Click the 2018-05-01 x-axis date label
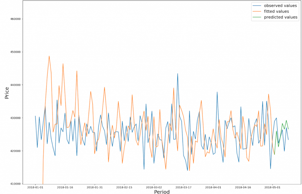Image resolution: width=302 pixels, height=194 pixels. coord(273,187)
